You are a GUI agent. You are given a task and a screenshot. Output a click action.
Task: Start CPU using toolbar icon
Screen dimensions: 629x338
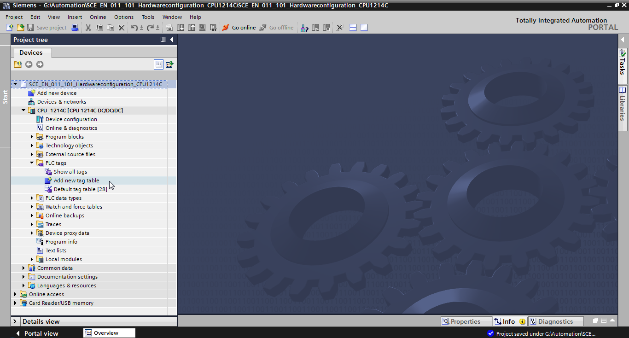pyautogui.click(x=315, y=28)
